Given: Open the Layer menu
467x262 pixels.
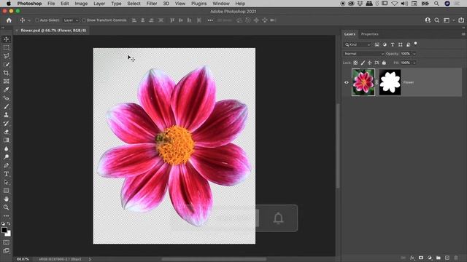Looking at the screenshot, I should point(99,4).
